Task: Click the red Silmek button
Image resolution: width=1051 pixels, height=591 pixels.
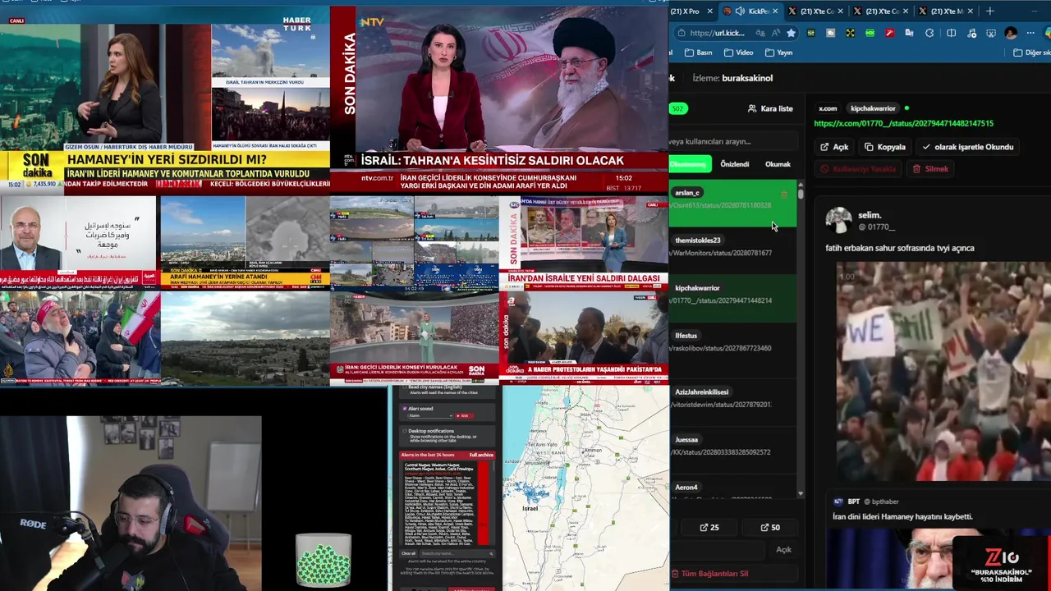Action: point(930,169)
